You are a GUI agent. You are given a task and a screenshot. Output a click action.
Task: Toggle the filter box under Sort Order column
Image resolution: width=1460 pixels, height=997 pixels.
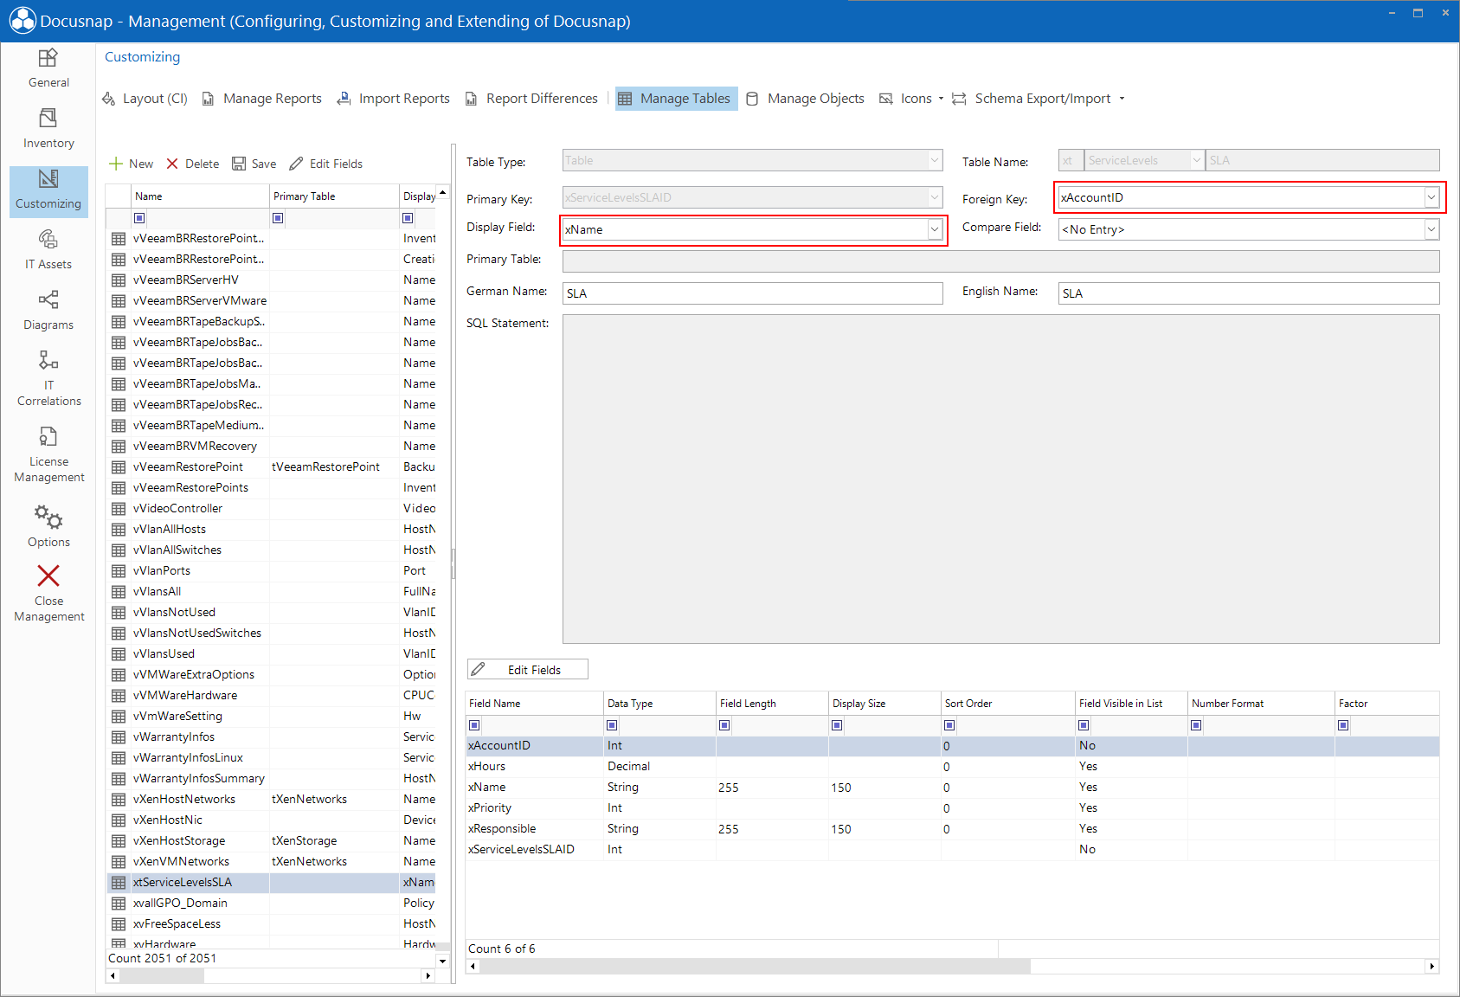(x=949, y=725)
